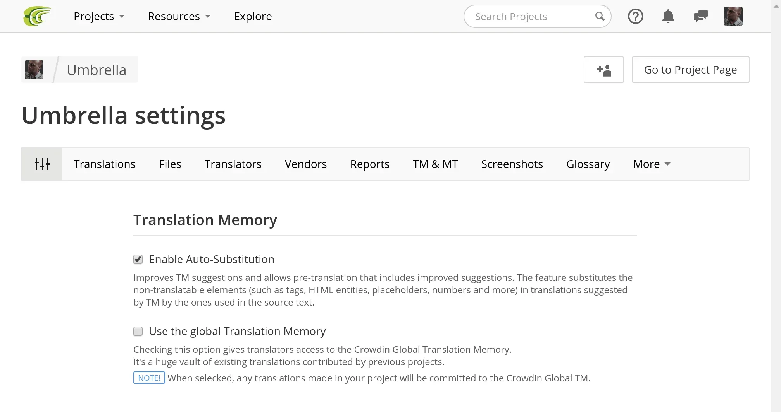Switch to the Glossary tab
This screenshot has width=781, height=412.
(588, 164)
